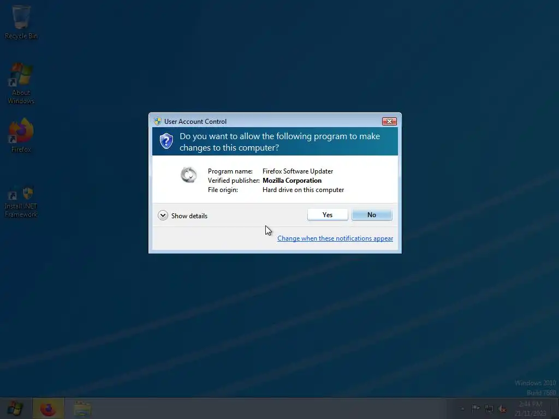Click No to deny the updater
559x419 pixels.
pyautogui.click(x=372, y=214)
